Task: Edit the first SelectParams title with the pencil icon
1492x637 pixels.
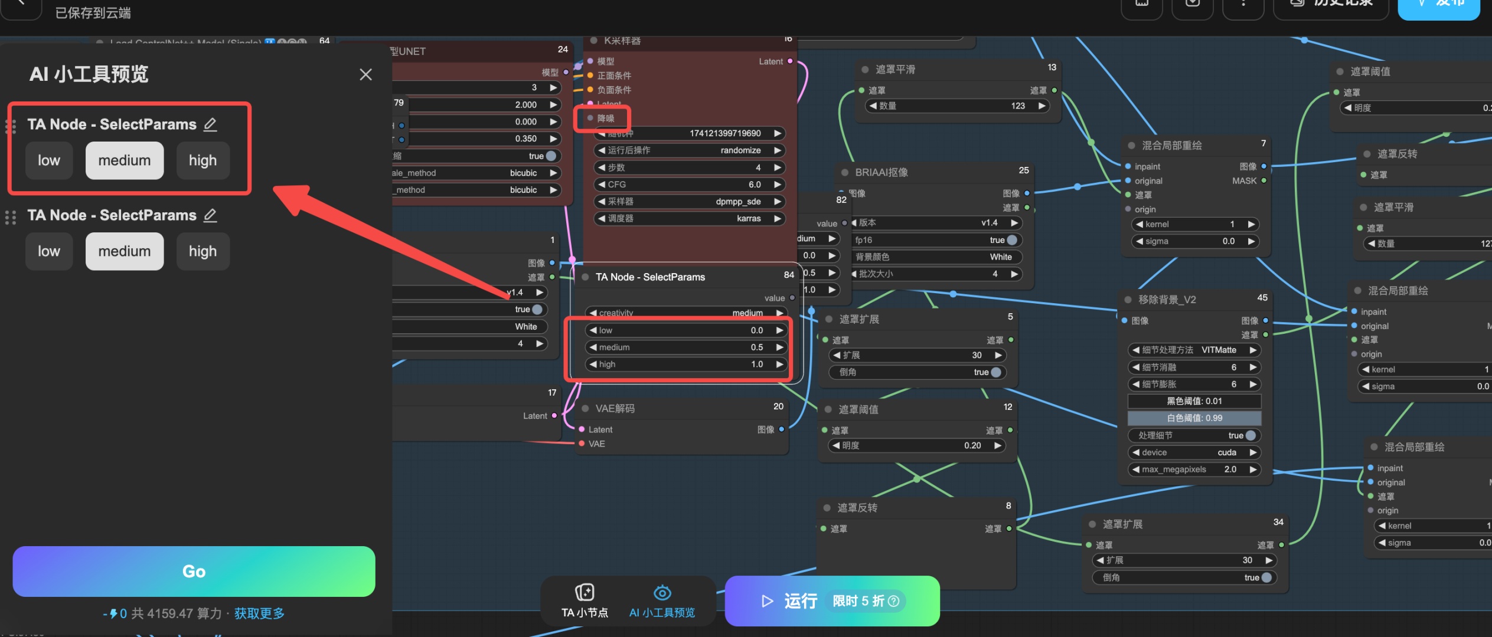Action: click(210, 124)
